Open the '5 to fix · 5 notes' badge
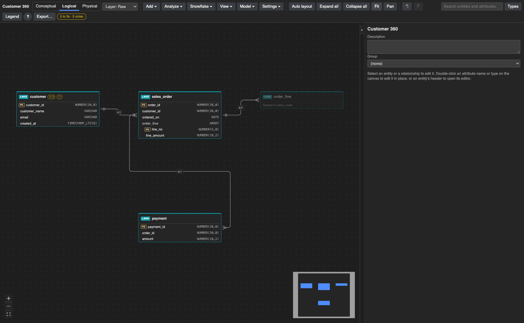The width and height of the screenshot is (524, 323). pos(72,17)
